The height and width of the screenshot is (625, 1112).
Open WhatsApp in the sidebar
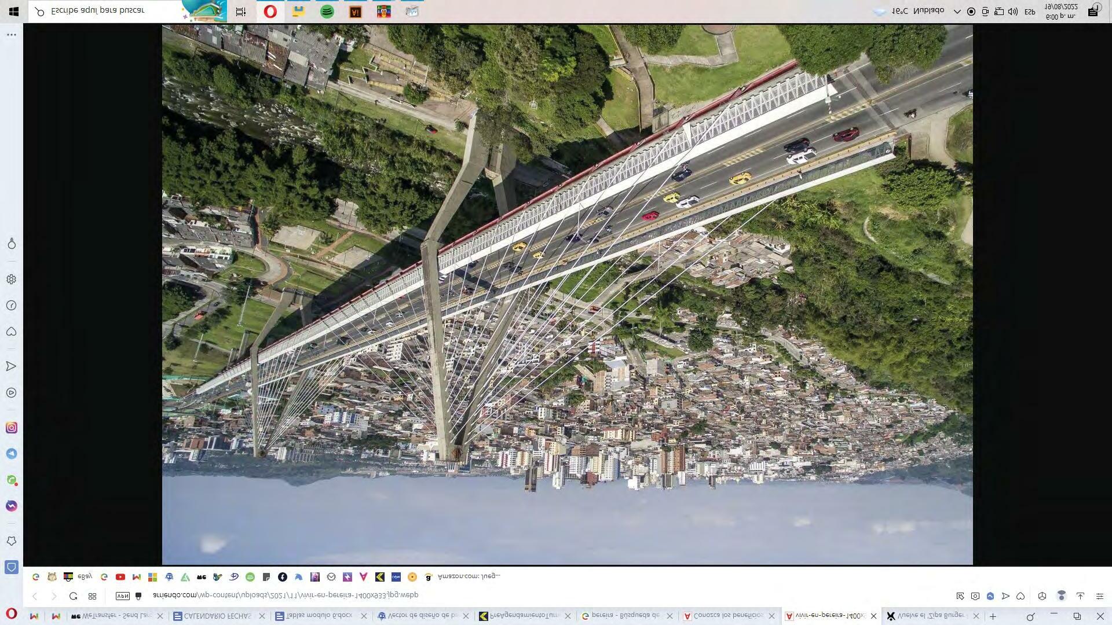(11, 480)
